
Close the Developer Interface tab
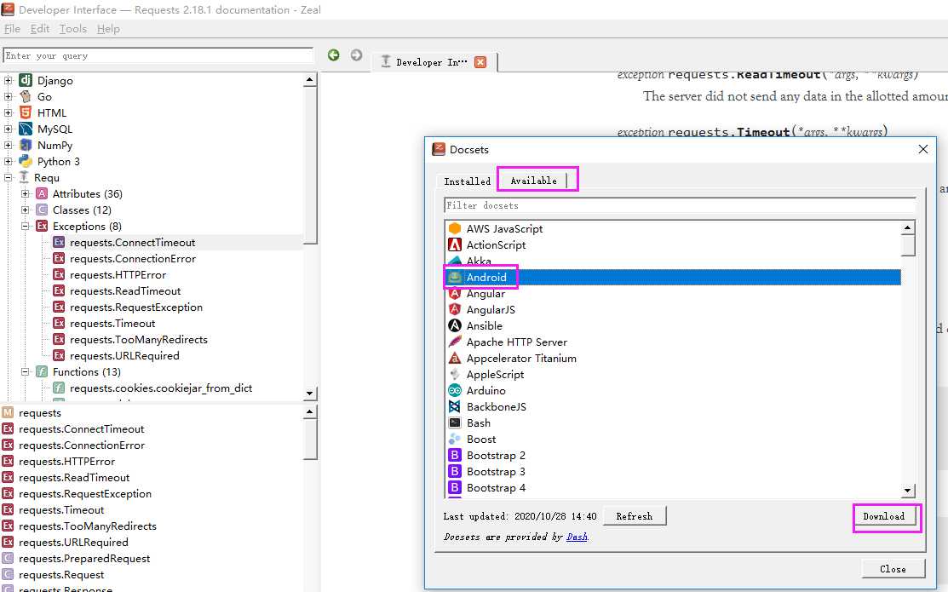click(480, 61)
